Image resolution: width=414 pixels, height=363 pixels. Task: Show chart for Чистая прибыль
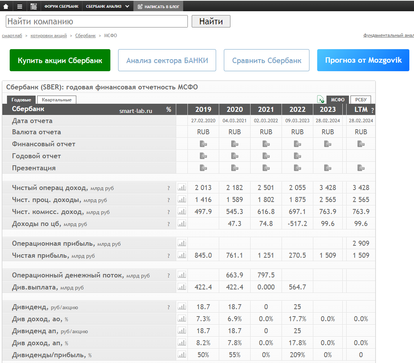[182, 255]
